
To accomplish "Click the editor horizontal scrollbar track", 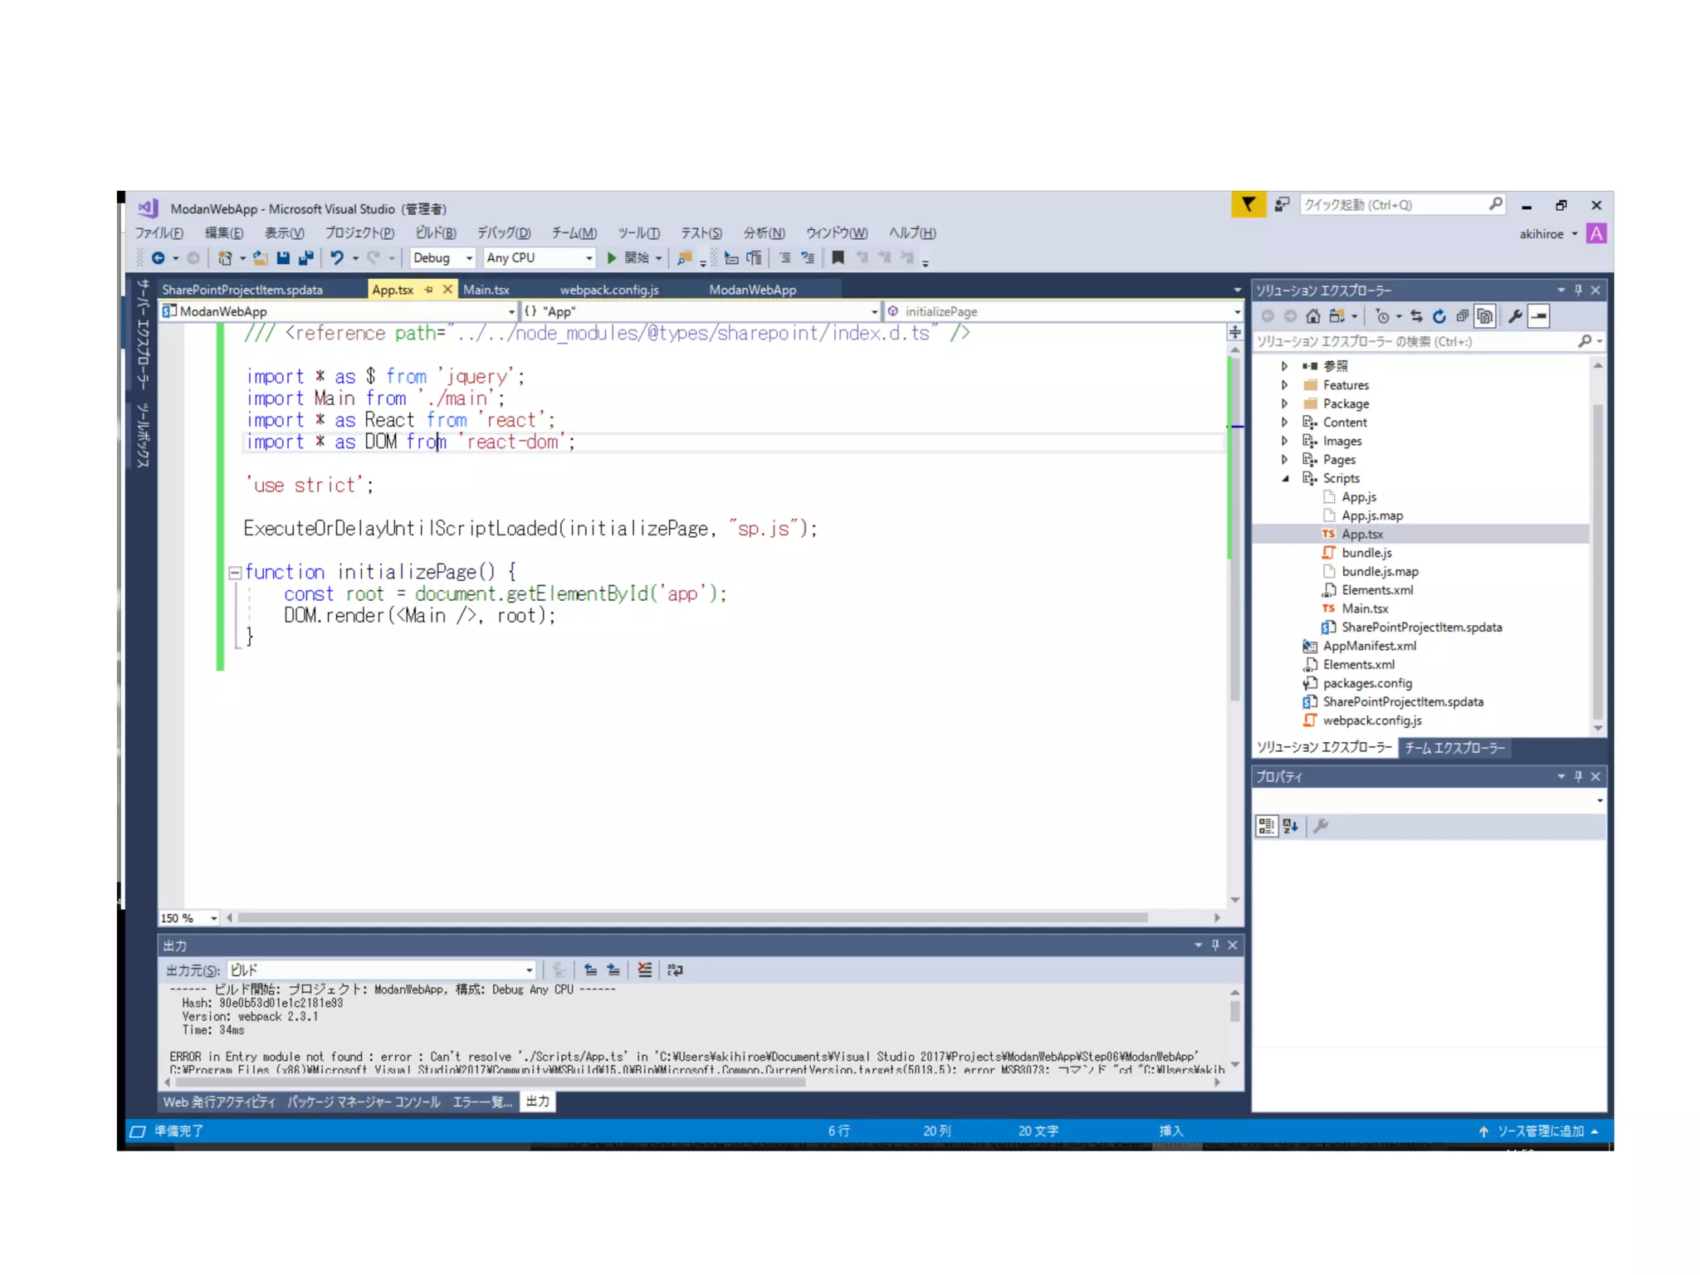I will pos(1179,917).
